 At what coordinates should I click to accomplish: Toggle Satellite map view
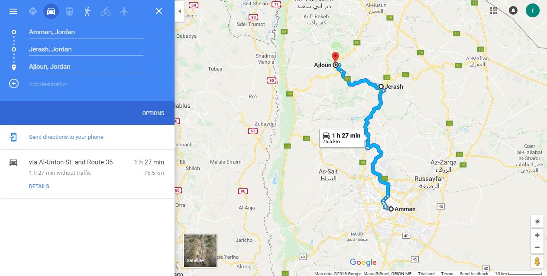tap(200, 250)
